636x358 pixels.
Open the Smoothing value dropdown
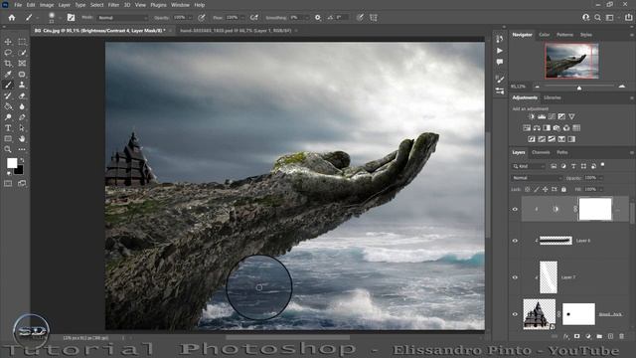point(306,18)
